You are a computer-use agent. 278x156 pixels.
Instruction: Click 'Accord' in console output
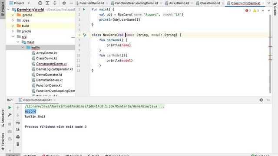point(30,111)
